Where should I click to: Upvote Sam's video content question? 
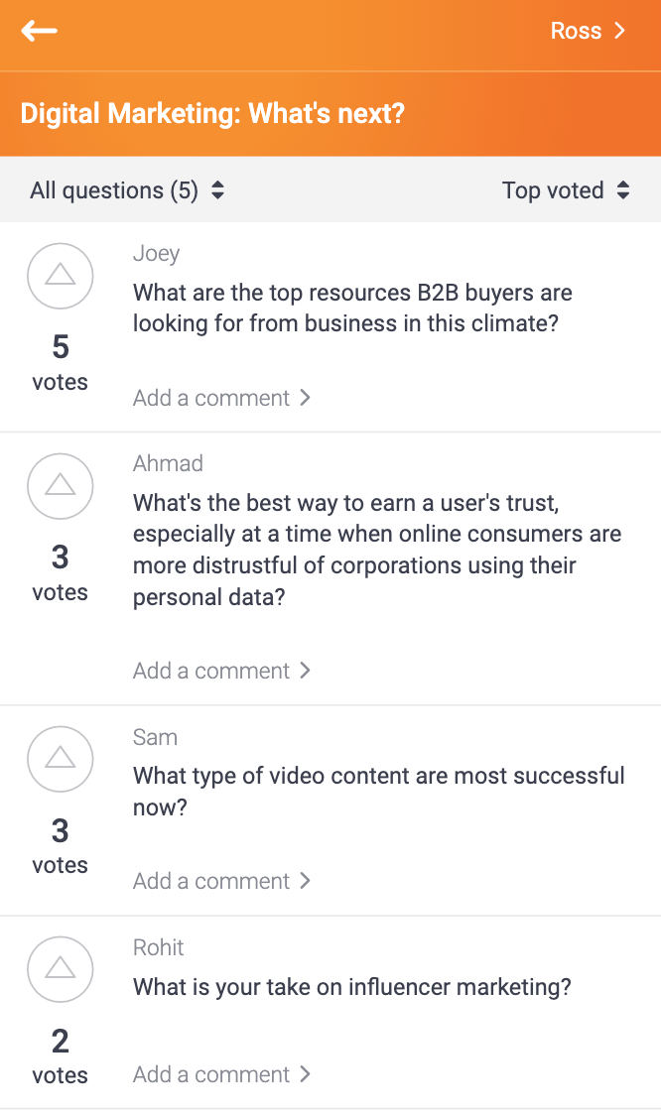(61, 759)
